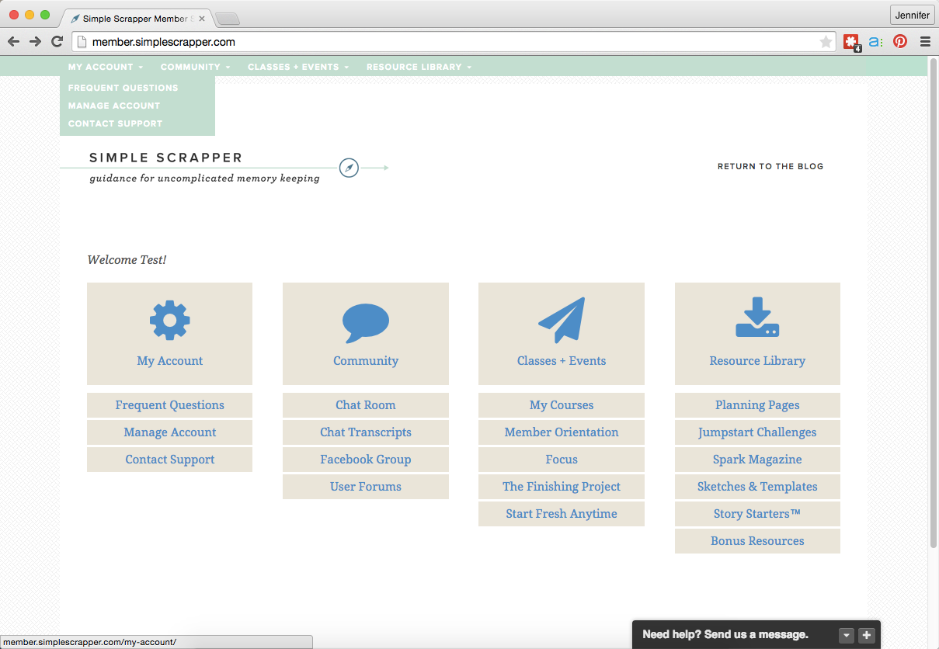Choose Contact Support in the dropdown menu
This screenshot has width=939, height=649.
[115, 123]
